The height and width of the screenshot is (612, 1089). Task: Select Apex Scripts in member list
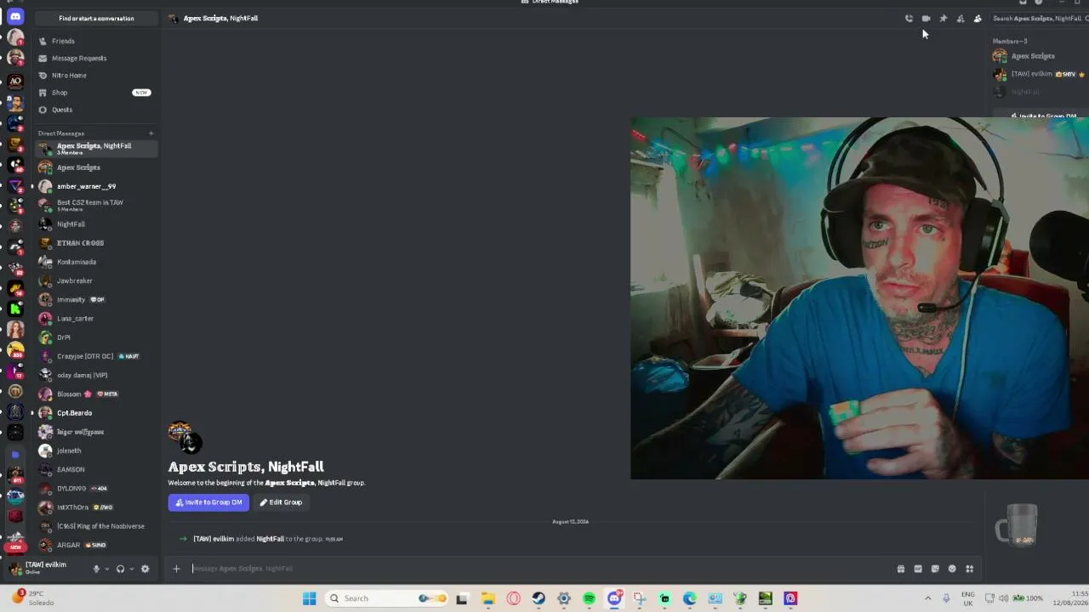tap(1039, 56)
